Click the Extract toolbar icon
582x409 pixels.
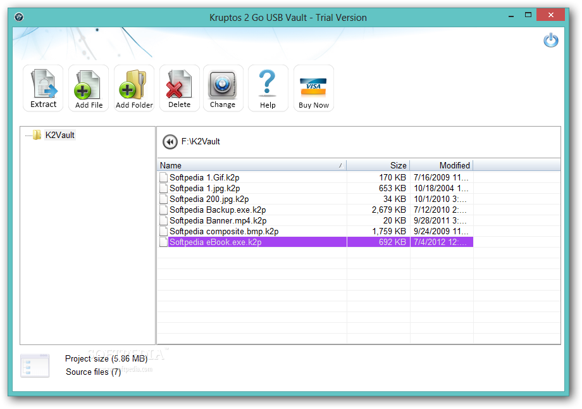point(43,88)
